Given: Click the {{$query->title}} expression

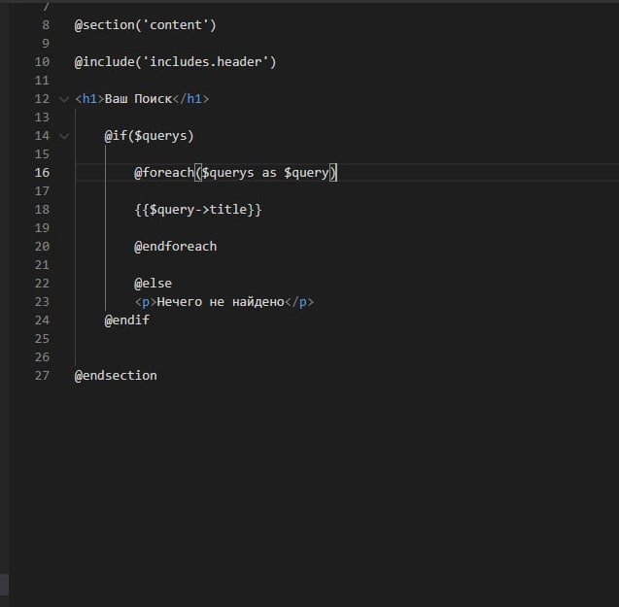Looking at the screenshot, I should click(x=198, y=210).
